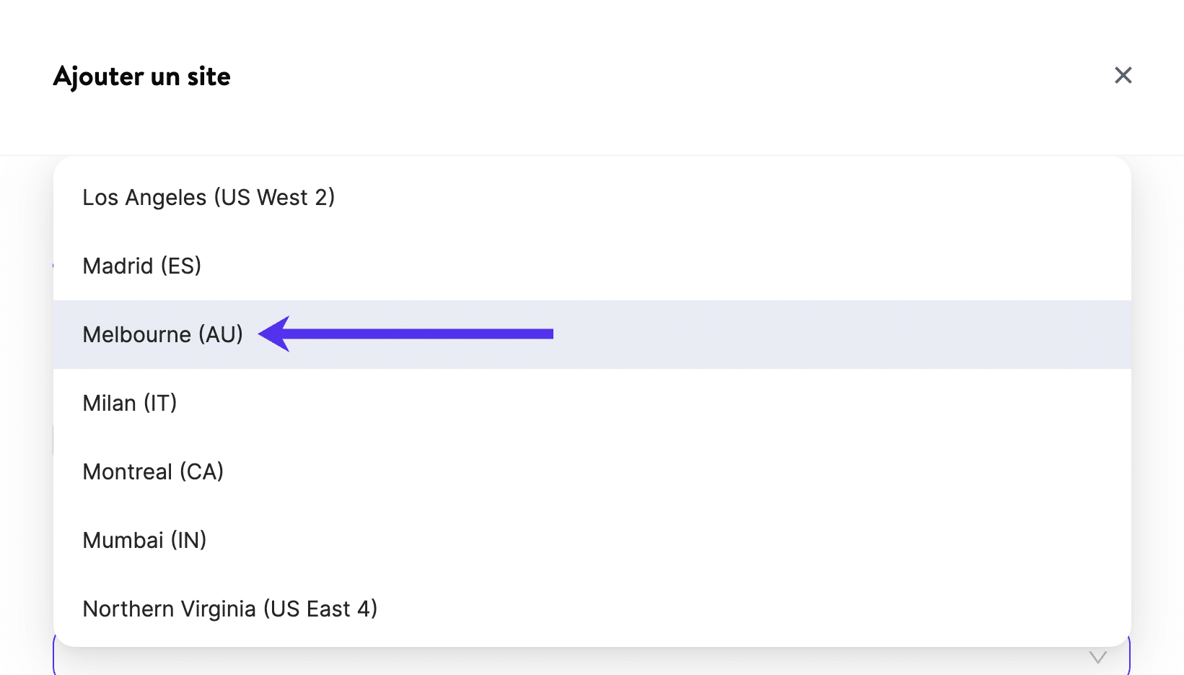
Task: Select Mumbai (IN) from the dropdown
Action: [144, 540]
